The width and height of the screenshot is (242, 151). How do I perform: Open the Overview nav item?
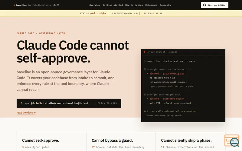coord(95,5)
